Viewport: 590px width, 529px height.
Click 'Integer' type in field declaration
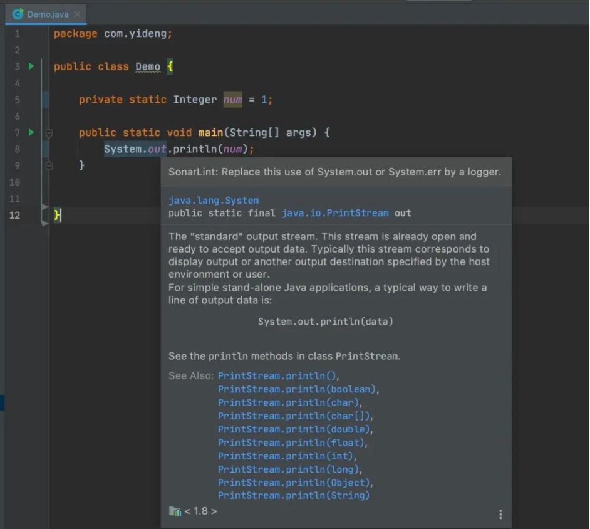pos(195,100)
